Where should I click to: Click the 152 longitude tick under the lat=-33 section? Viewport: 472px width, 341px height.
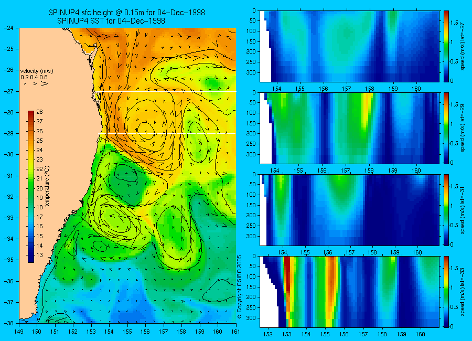(267, 334)
